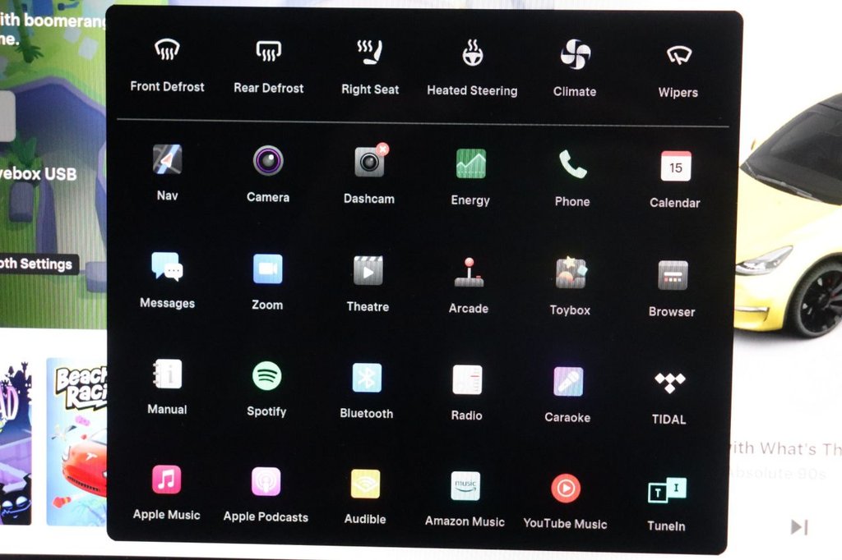Launch the Camera app

[268, 161]
